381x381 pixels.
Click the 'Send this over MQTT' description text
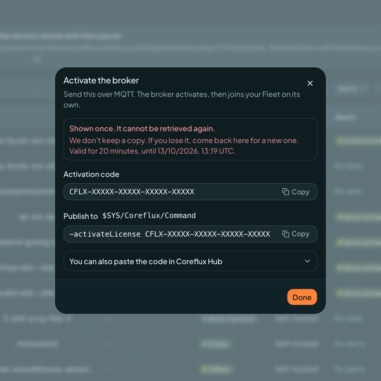pyautogui.click(x=182, y=99)
